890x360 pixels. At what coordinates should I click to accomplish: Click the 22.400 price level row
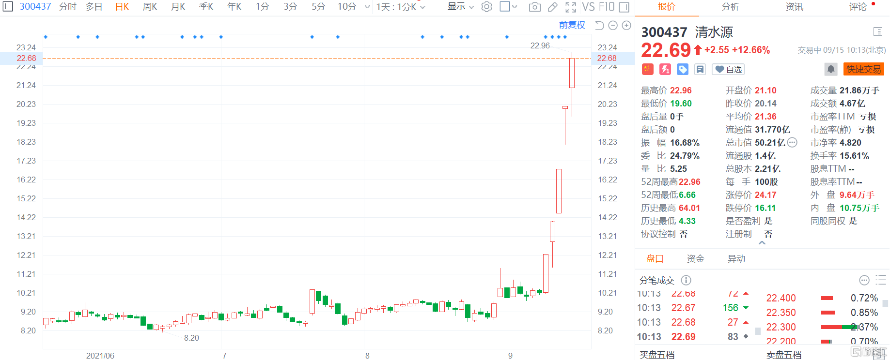pyautogui.click(x=822, y=298)
